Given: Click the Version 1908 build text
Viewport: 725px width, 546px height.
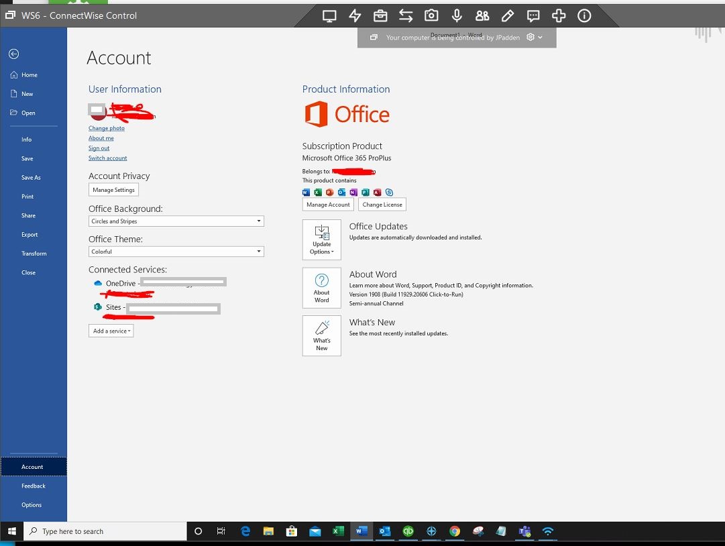Looking at the screenshot, I should (x=406, y=294).
